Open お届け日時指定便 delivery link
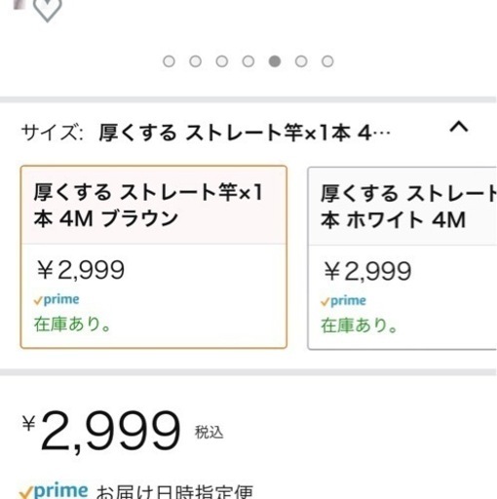This screenshot has height=499, width=497. tap(174, 492)
